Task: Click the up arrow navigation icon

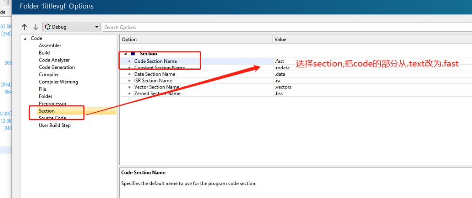Action: coord(24,27)
